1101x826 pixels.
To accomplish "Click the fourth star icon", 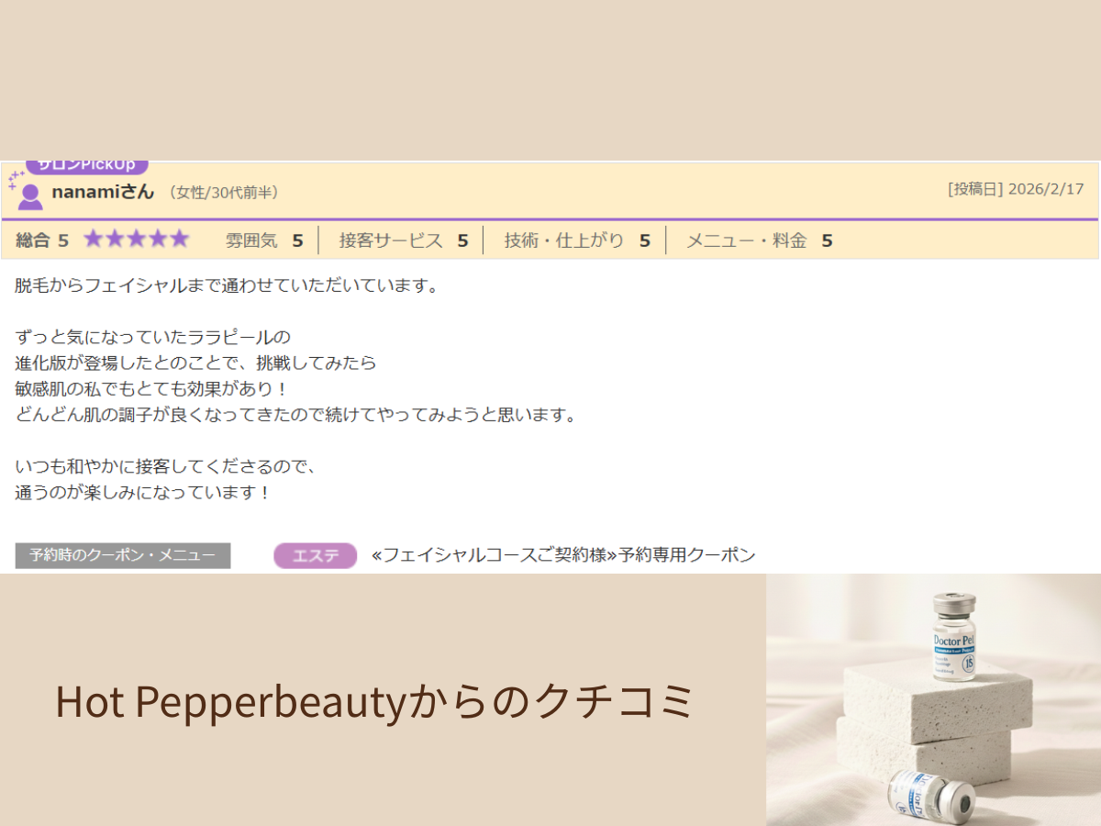I will pos(158,239).
